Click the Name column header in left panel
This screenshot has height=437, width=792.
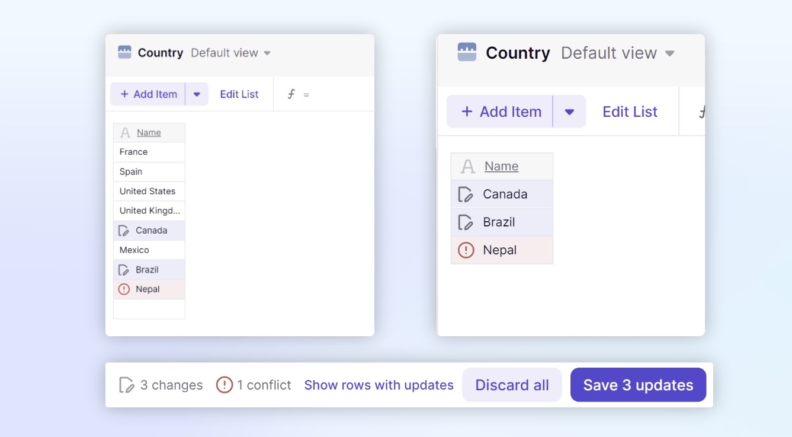point(149,133)
